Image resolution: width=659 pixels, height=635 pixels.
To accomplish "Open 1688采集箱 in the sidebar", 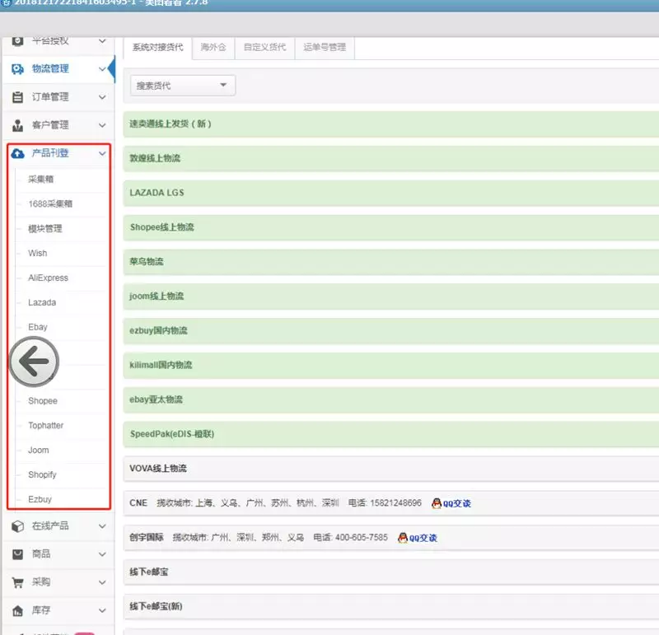I will click(x=44, y=203).
